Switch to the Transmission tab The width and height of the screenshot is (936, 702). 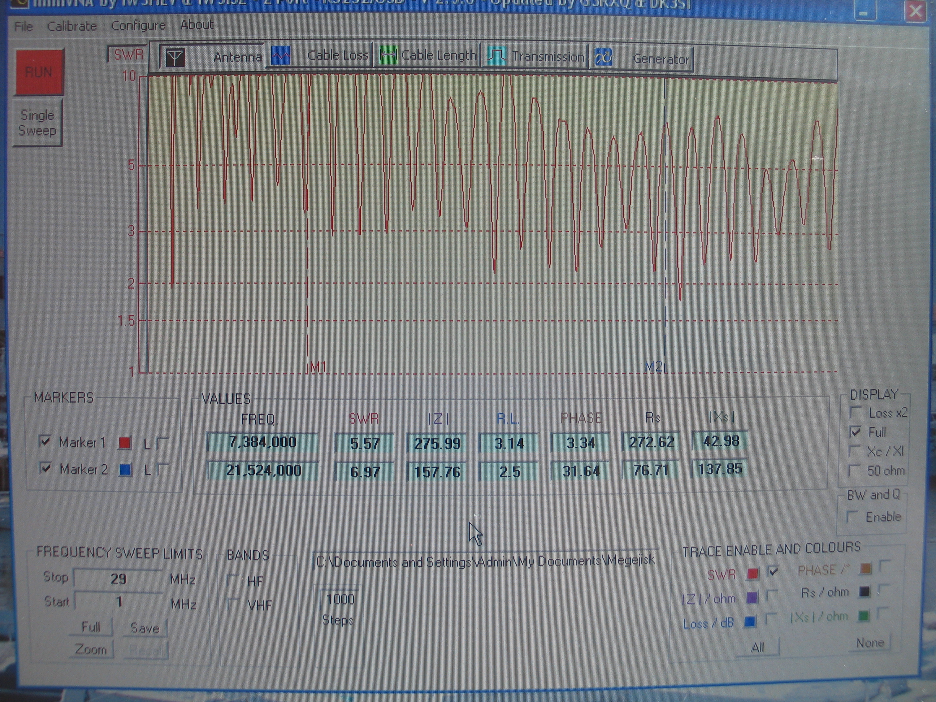535,56
